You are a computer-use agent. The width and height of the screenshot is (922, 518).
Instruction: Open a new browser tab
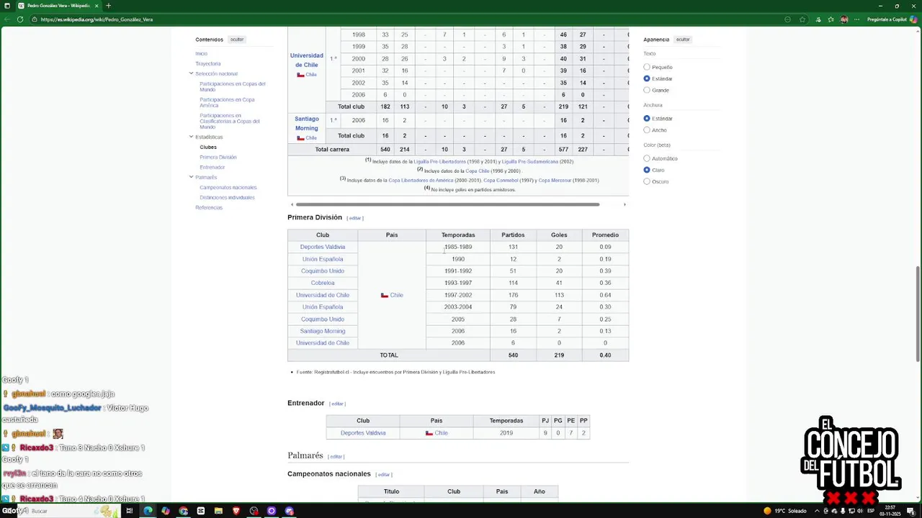(108, 6)
